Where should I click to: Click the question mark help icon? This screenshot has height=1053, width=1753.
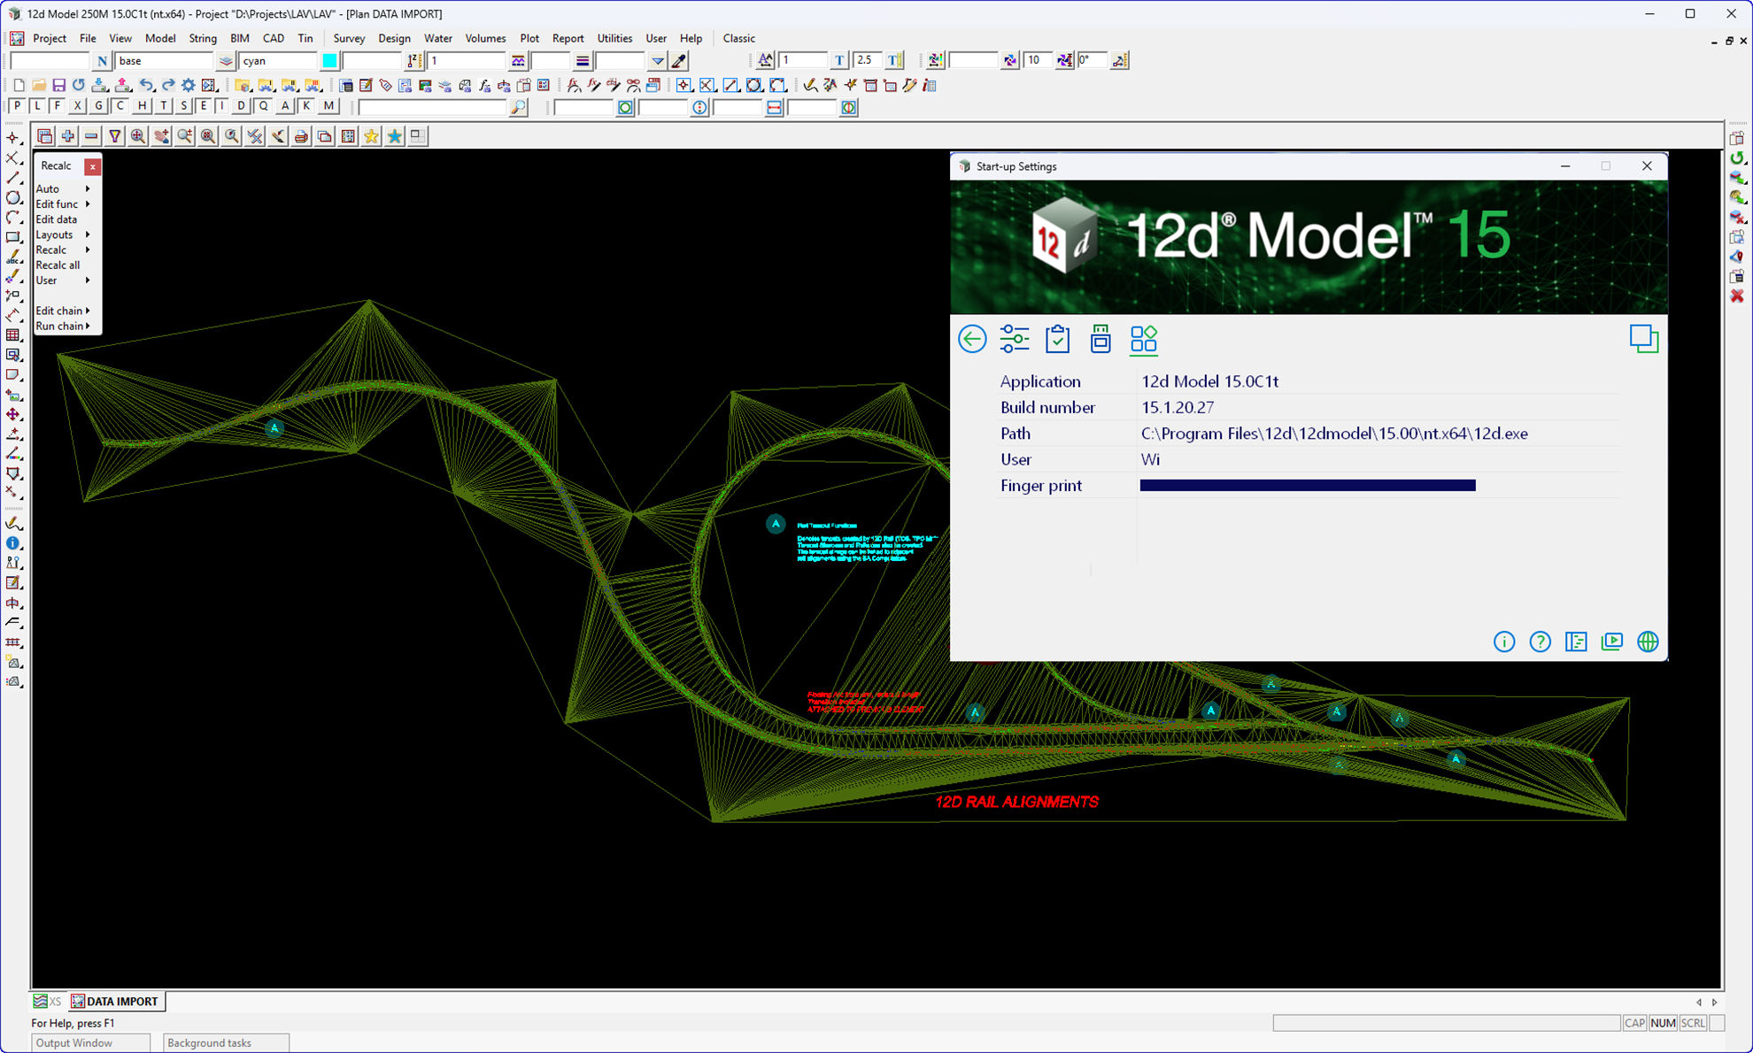click(x=1541, y=642)
